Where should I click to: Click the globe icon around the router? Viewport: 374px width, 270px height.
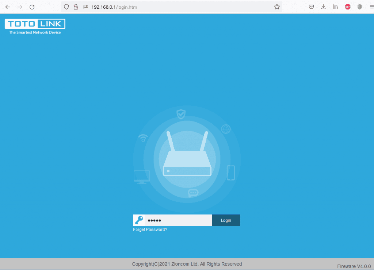226,129
